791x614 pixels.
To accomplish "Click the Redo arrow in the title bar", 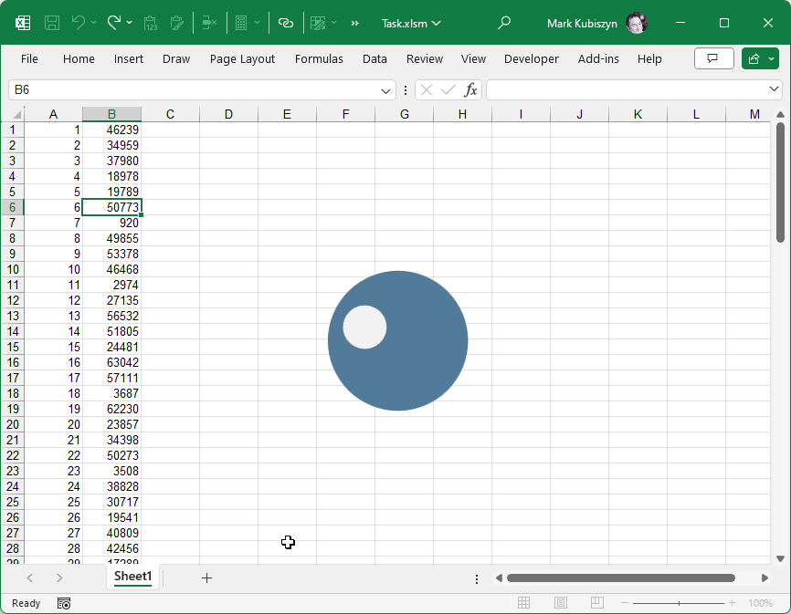I will pyautogui.click(x=113, y=23).
